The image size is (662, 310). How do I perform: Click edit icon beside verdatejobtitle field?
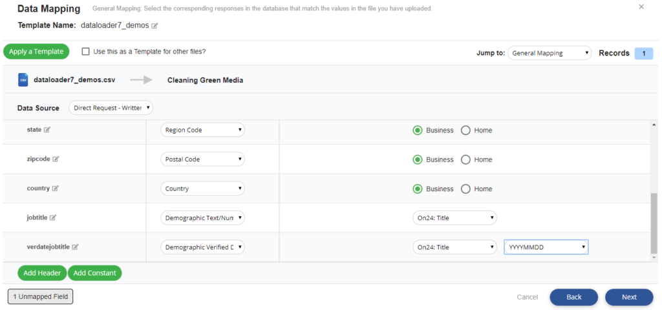[76, 247]
